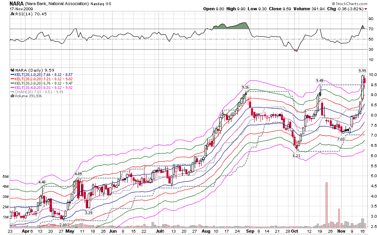Click the RSI(14) mountain indicator icon
The width and height of the screenshot is (377, 235).
tap(12, 14)
